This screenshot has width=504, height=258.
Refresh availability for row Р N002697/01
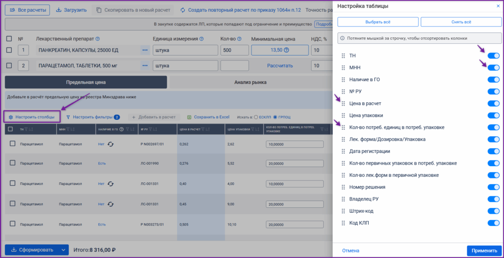coord(111,144)
